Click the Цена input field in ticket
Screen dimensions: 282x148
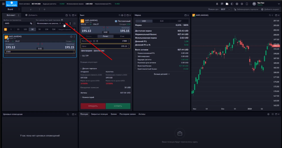tap(105, 46)
